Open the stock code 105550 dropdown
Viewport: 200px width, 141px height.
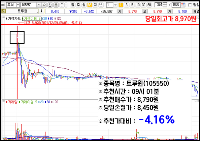39,5
